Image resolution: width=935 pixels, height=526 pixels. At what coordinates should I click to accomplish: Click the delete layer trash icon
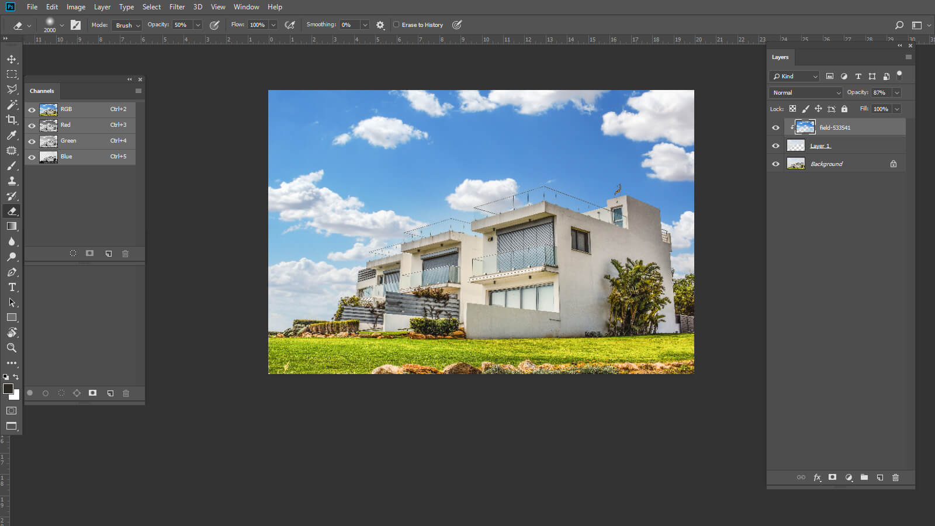click(895, 477)
